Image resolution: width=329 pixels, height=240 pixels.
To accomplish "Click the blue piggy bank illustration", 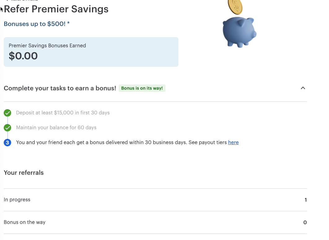I will 239,32.
